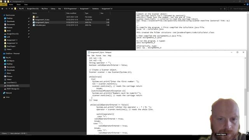Open Notepad File menu
This screenshot has width=249, height=140.
click(x=89, y=56)
